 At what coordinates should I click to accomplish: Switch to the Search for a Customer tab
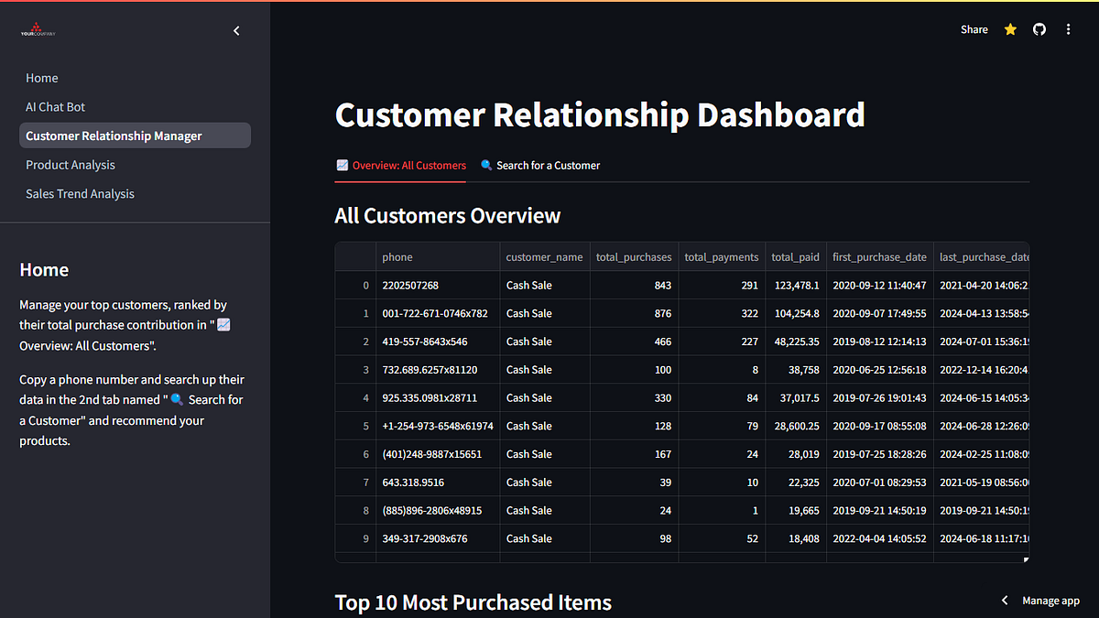point(548,166)
